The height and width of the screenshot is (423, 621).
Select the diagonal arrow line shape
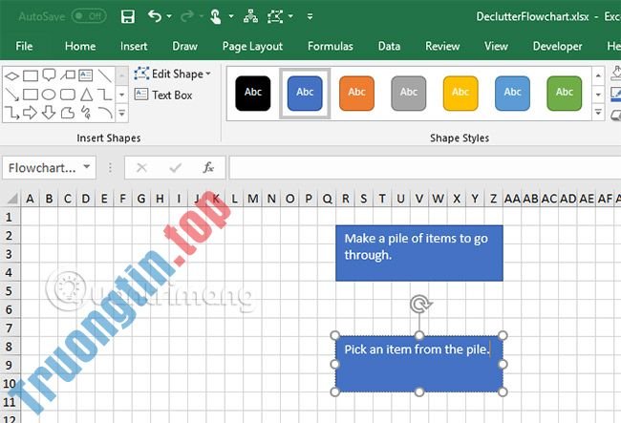click(11, 95)
